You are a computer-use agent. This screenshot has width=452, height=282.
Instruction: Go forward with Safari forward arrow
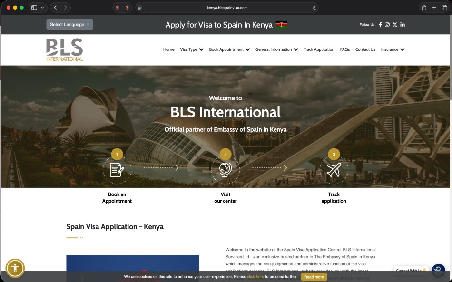point(66,8)
